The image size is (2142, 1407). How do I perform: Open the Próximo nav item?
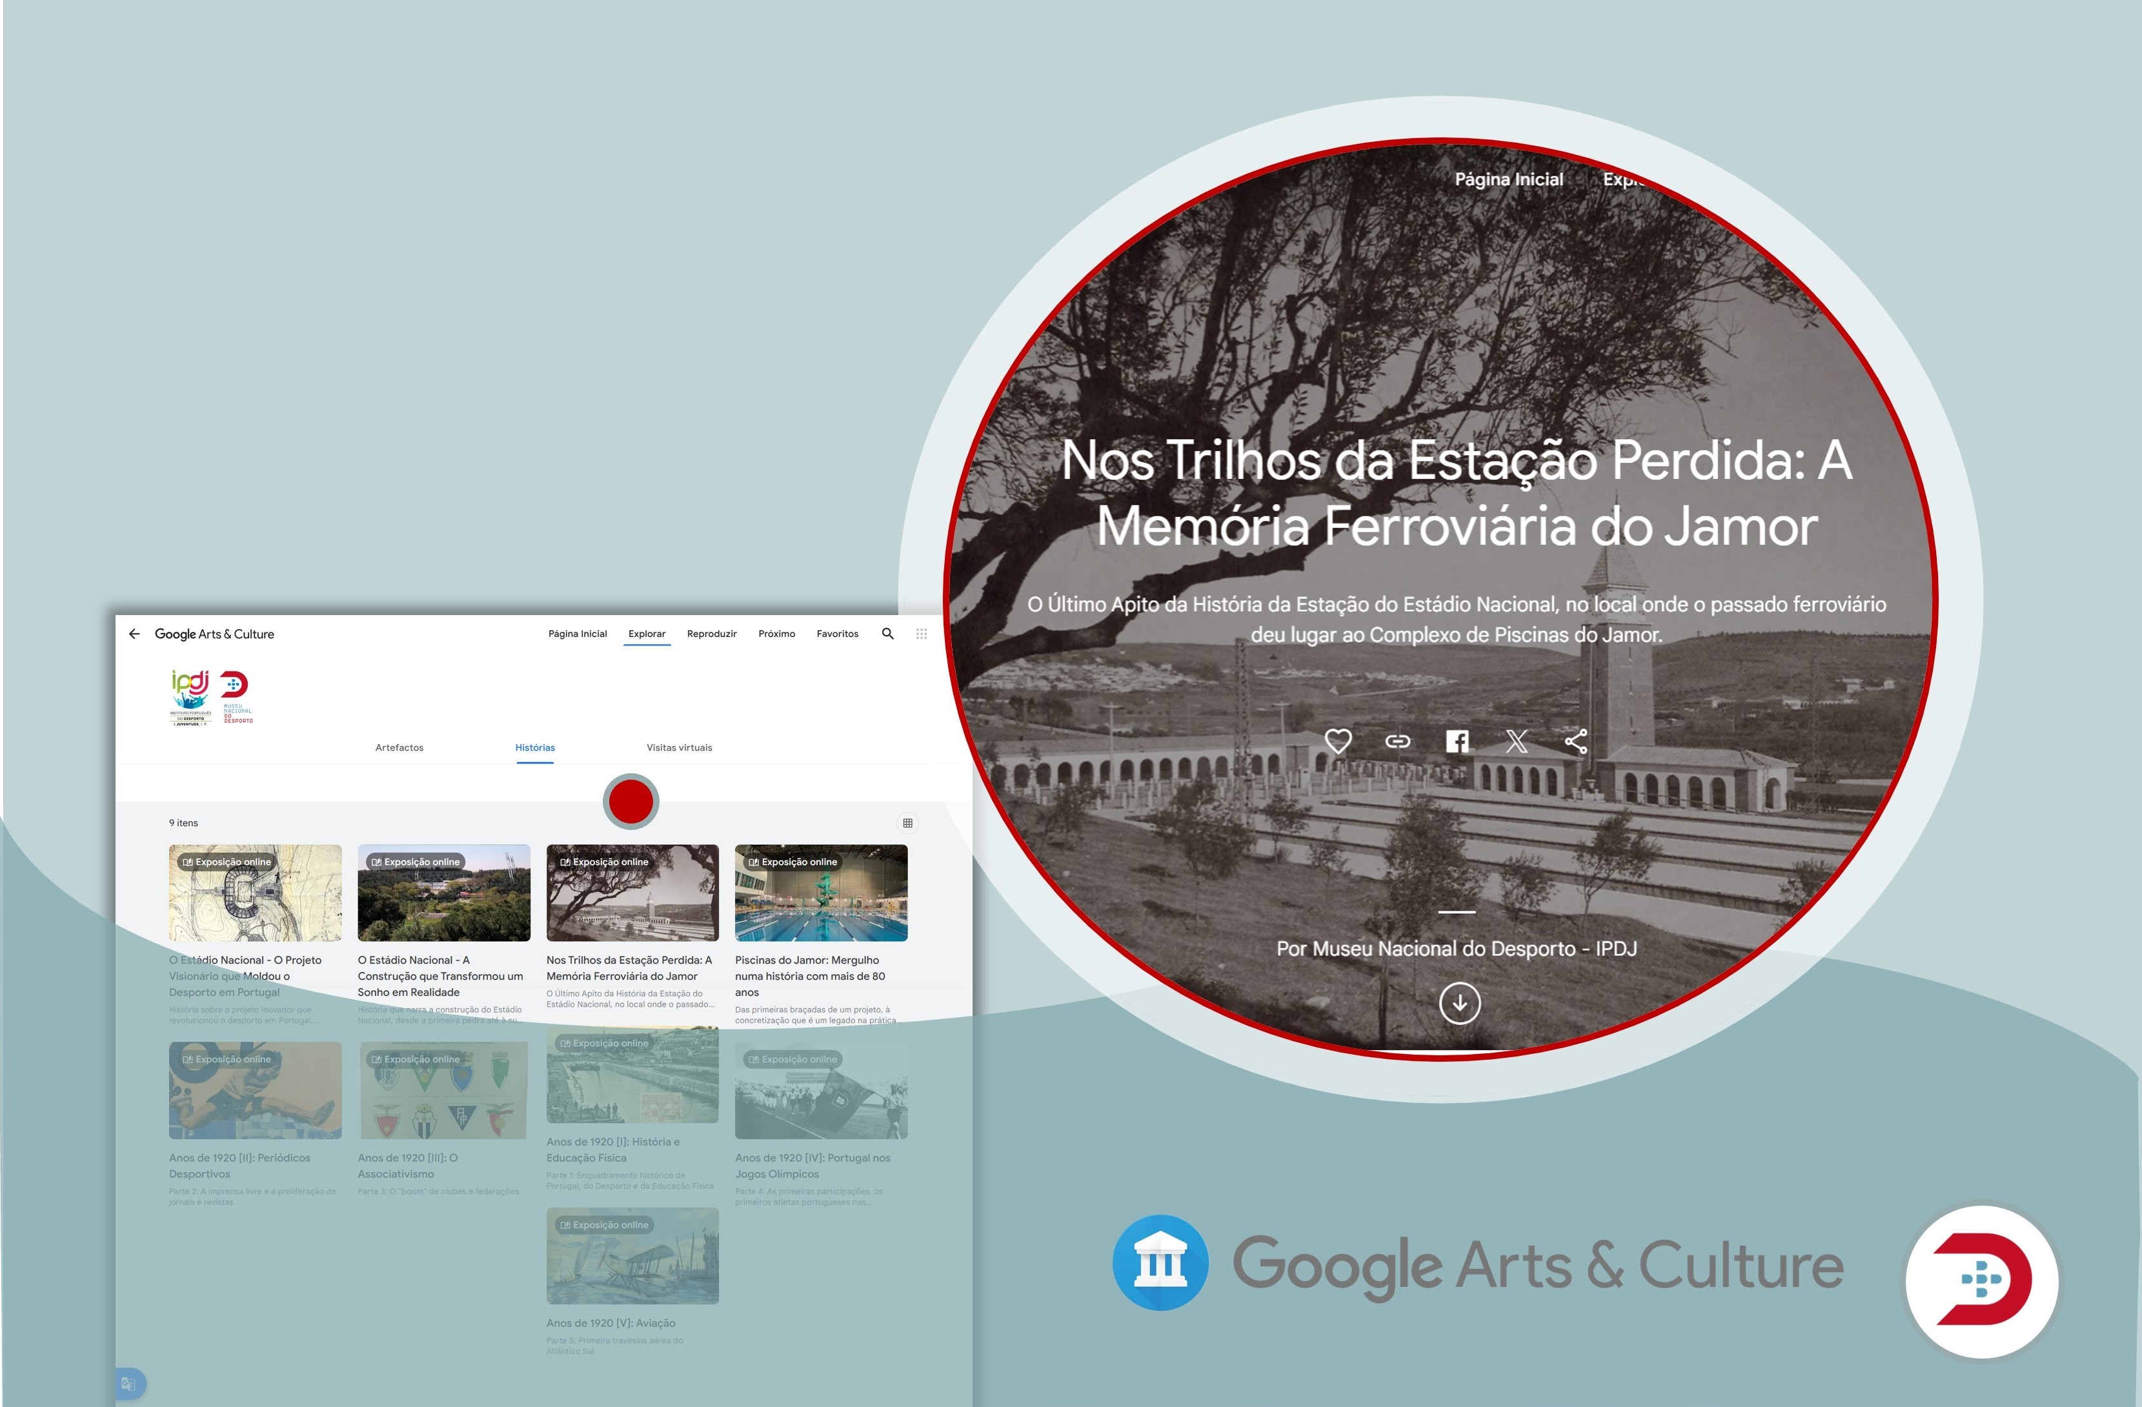[x=776, y=634]
